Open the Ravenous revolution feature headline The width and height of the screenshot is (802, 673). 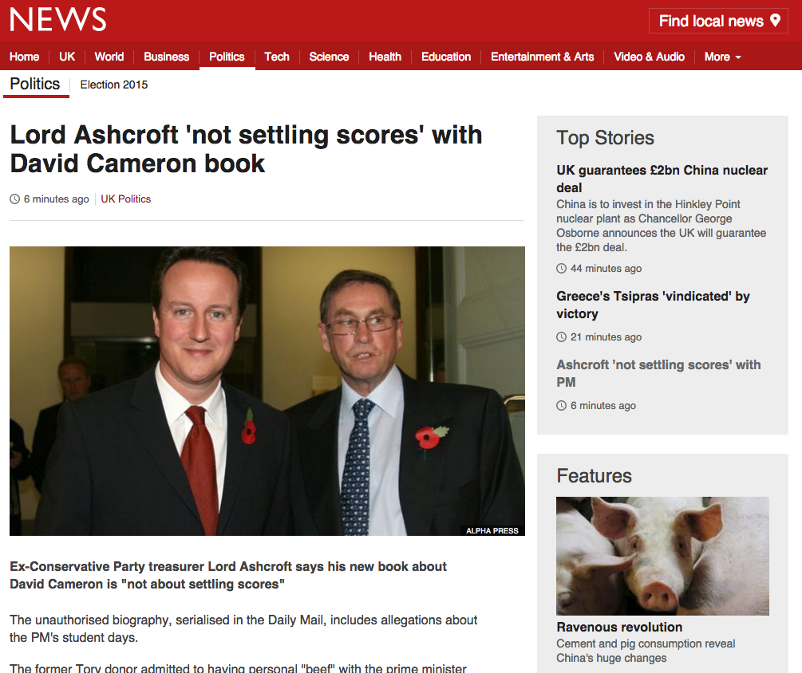click(x=619, y=627)
